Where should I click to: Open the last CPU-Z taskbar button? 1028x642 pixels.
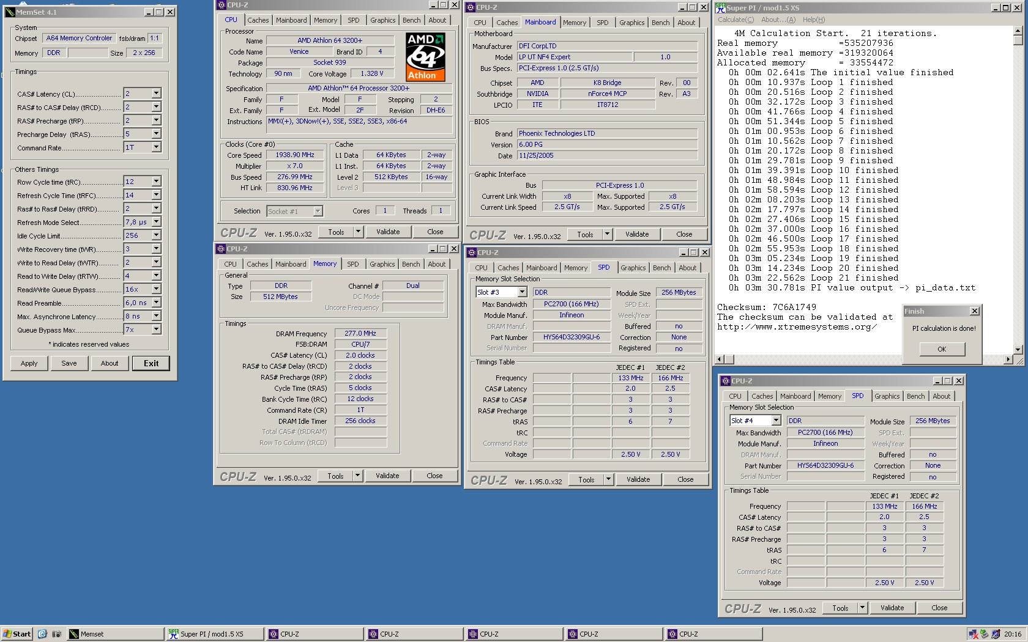point(713,634)
